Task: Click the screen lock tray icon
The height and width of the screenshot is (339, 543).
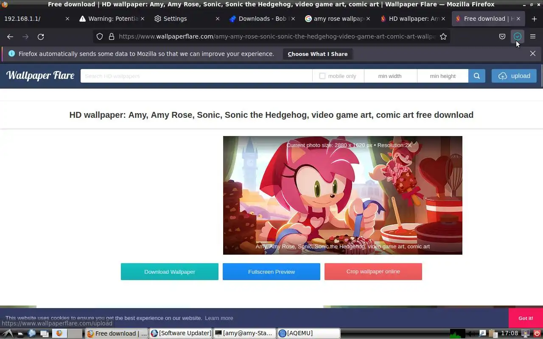Action: point(525,333)
